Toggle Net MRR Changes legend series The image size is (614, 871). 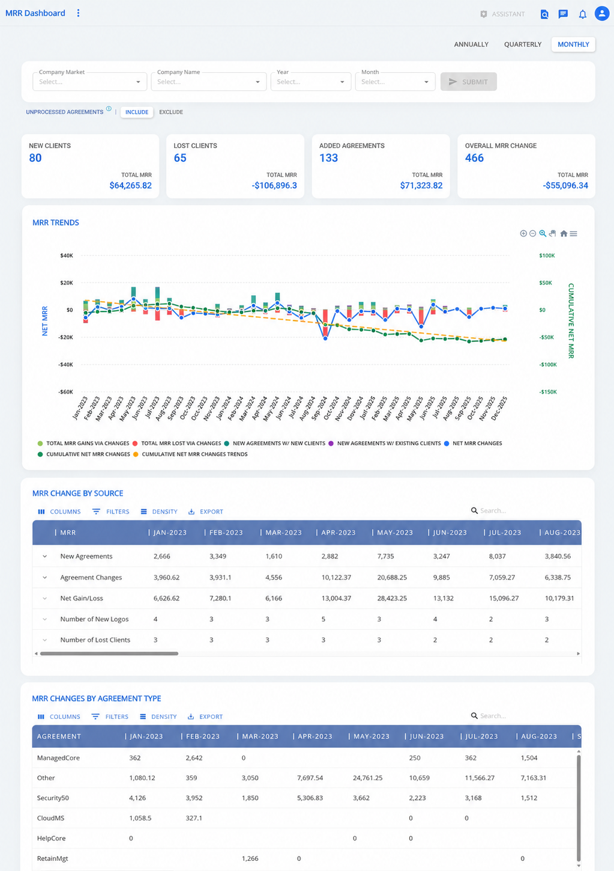pyautogui.click(x=473, y=444)
